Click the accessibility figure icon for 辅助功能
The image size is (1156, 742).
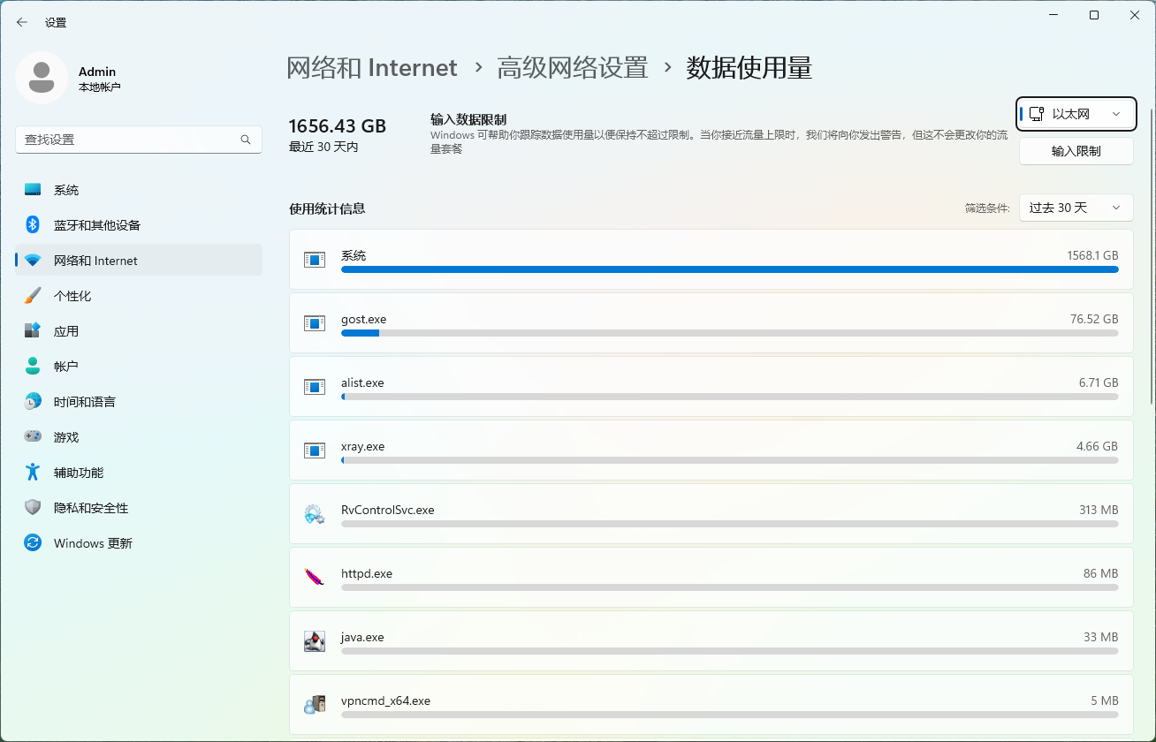(33, 473)
